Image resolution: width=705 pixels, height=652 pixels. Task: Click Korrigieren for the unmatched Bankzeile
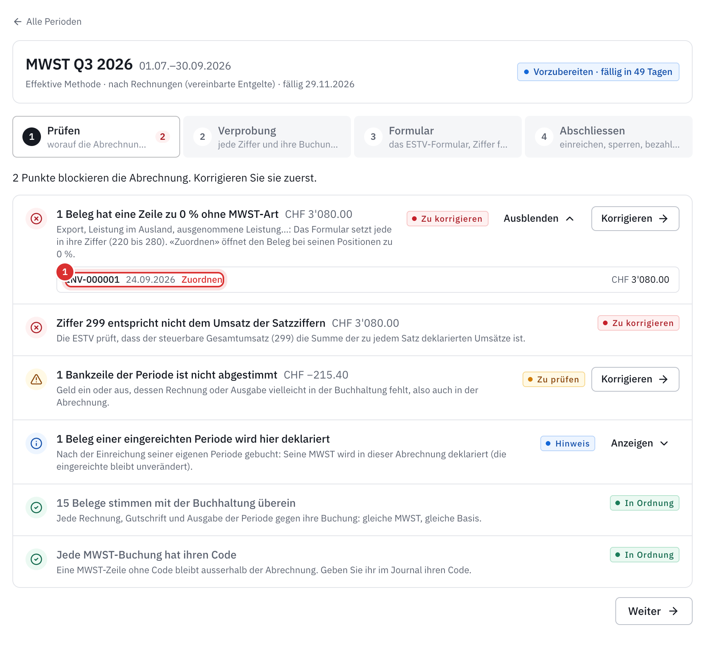(x=635, y=379)
